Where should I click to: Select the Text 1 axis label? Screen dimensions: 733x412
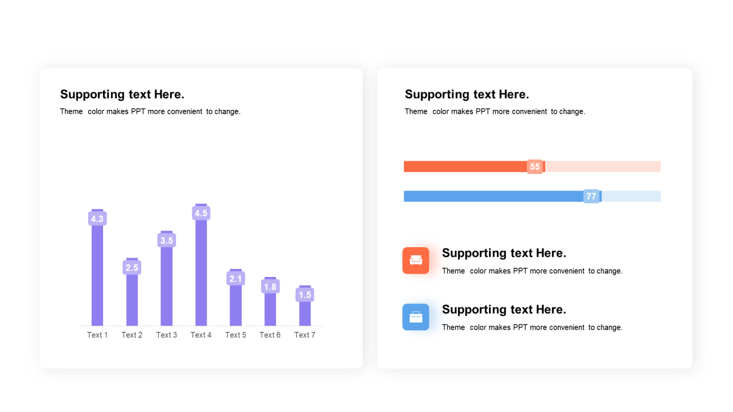tap(97, 335)
